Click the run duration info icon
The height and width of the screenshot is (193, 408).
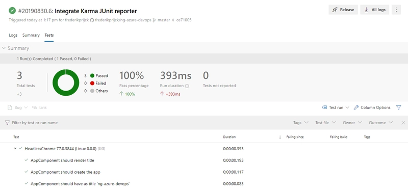(187, 86)
